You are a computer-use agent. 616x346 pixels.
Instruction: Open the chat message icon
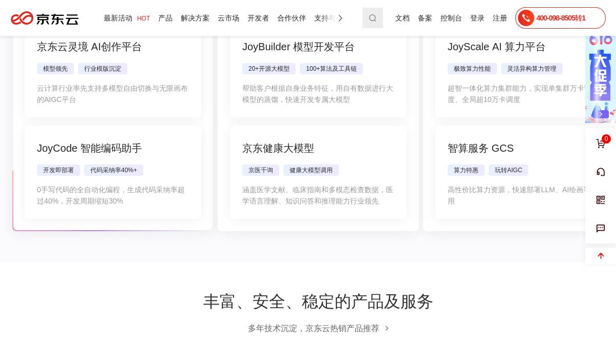click(x=601, y=228)
